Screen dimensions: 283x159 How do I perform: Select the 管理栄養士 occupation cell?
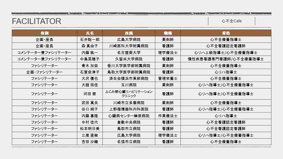coord(168,79)
